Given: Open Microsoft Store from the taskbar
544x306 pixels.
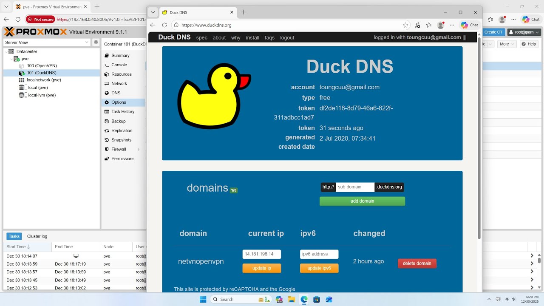Looking at the screenshot, I should tap(317, 299).
